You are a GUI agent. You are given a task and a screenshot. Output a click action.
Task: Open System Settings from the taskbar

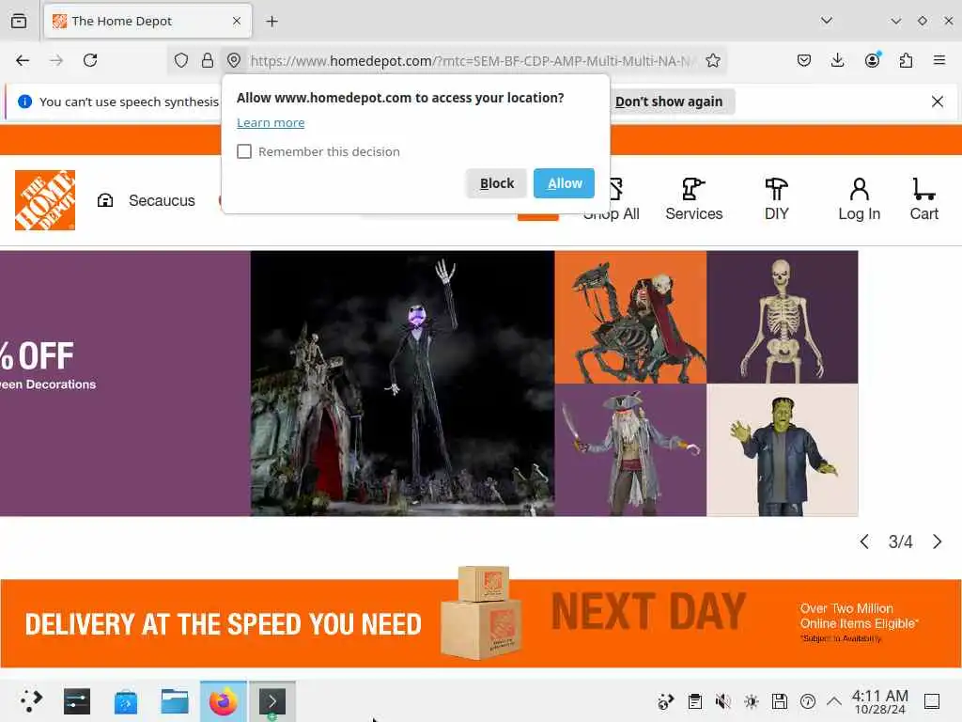77,701
